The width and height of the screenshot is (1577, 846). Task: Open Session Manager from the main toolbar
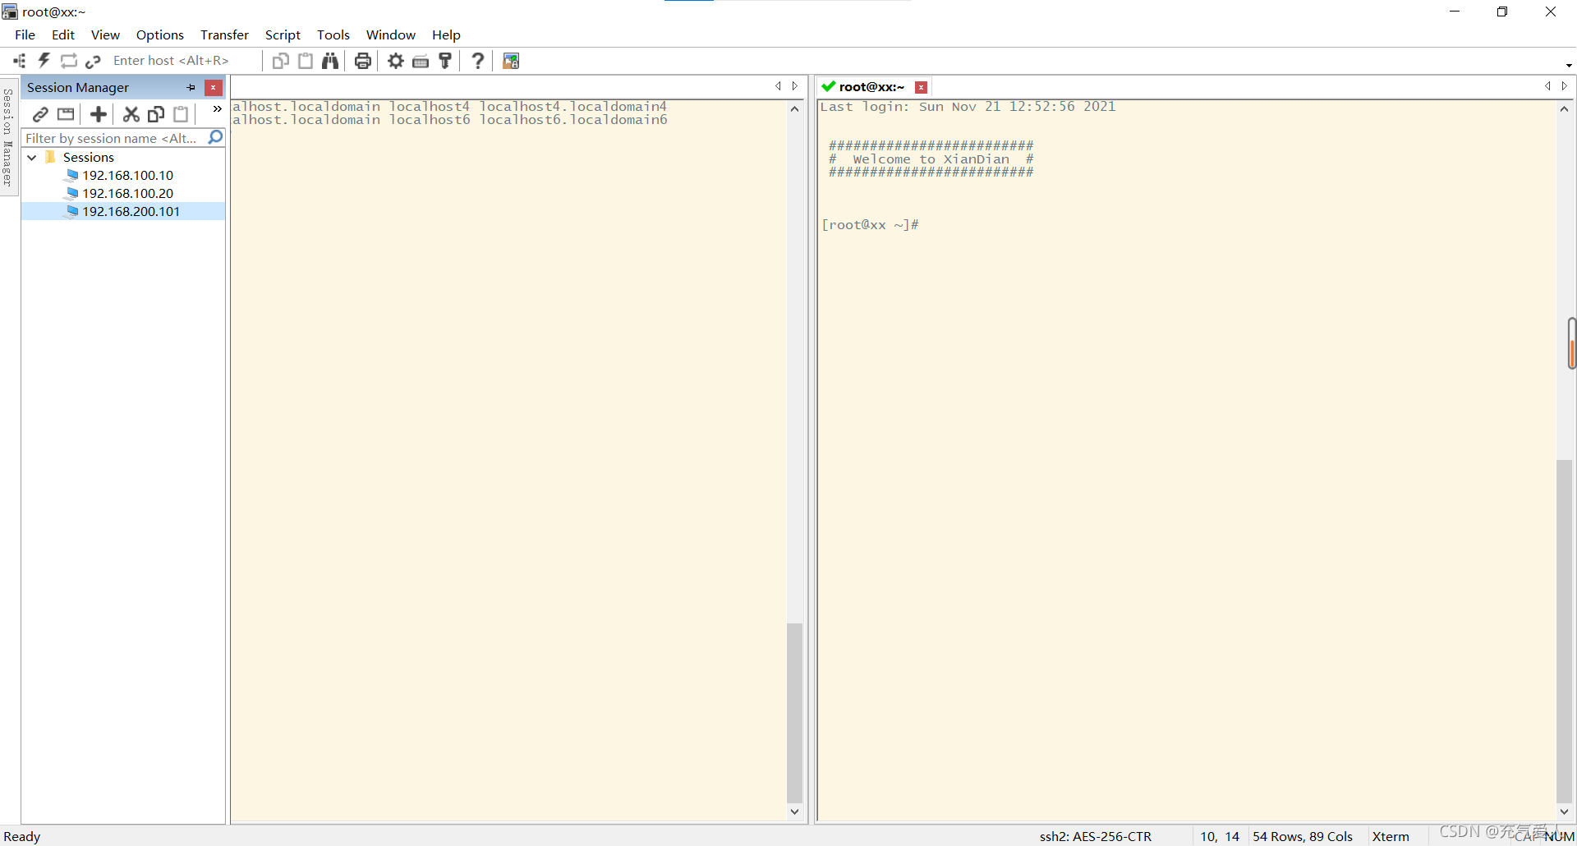pos(20,61)
